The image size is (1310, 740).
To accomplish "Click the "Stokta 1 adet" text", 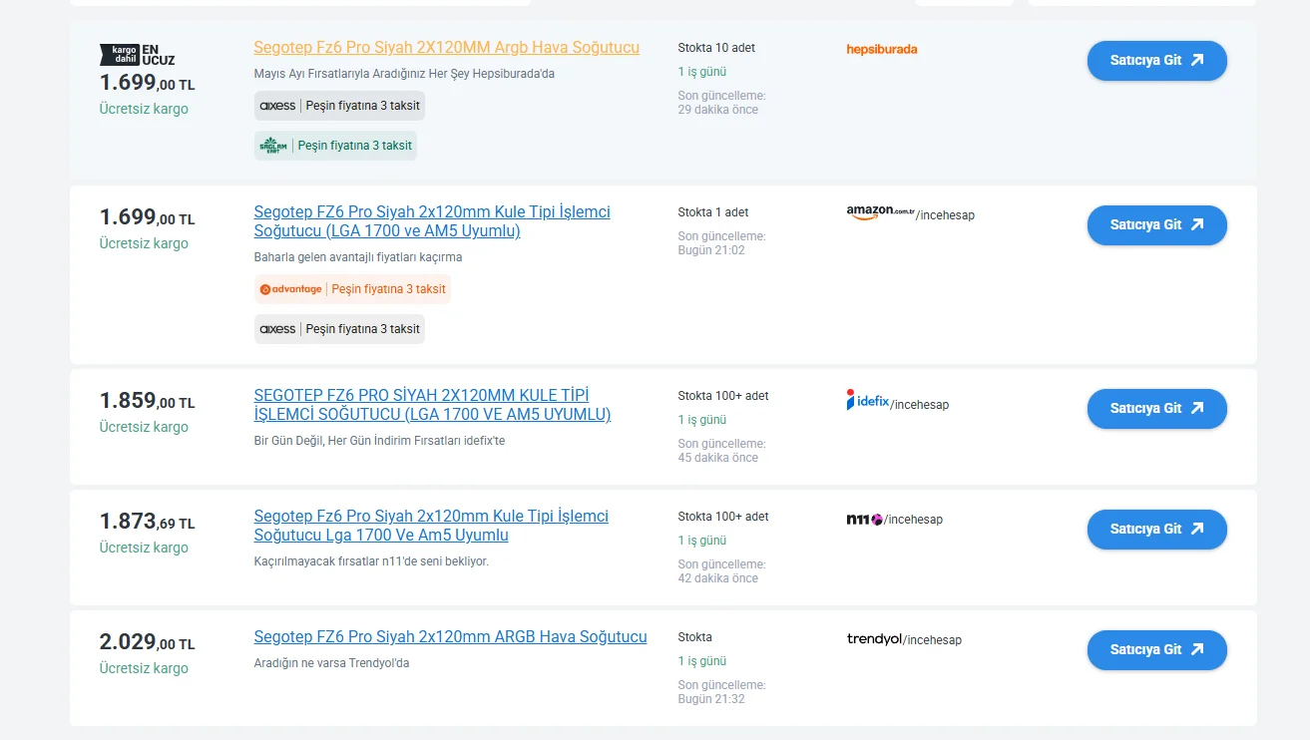I will click(x=713, y=212).
